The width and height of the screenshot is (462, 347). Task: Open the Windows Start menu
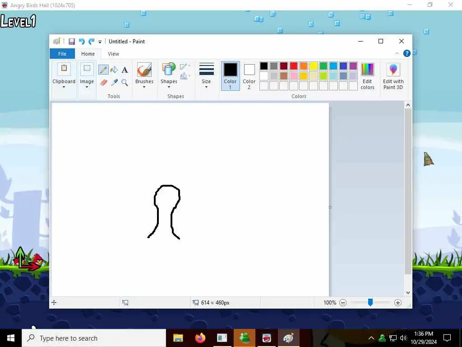point(11,338)
